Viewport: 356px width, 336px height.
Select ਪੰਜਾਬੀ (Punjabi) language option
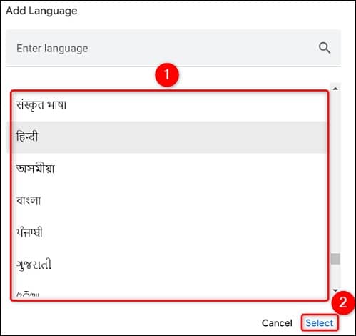[x=166, y=233]
